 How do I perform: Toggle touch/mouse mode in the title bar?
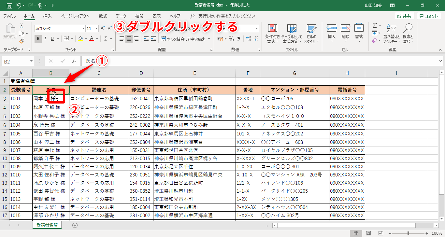40,6
